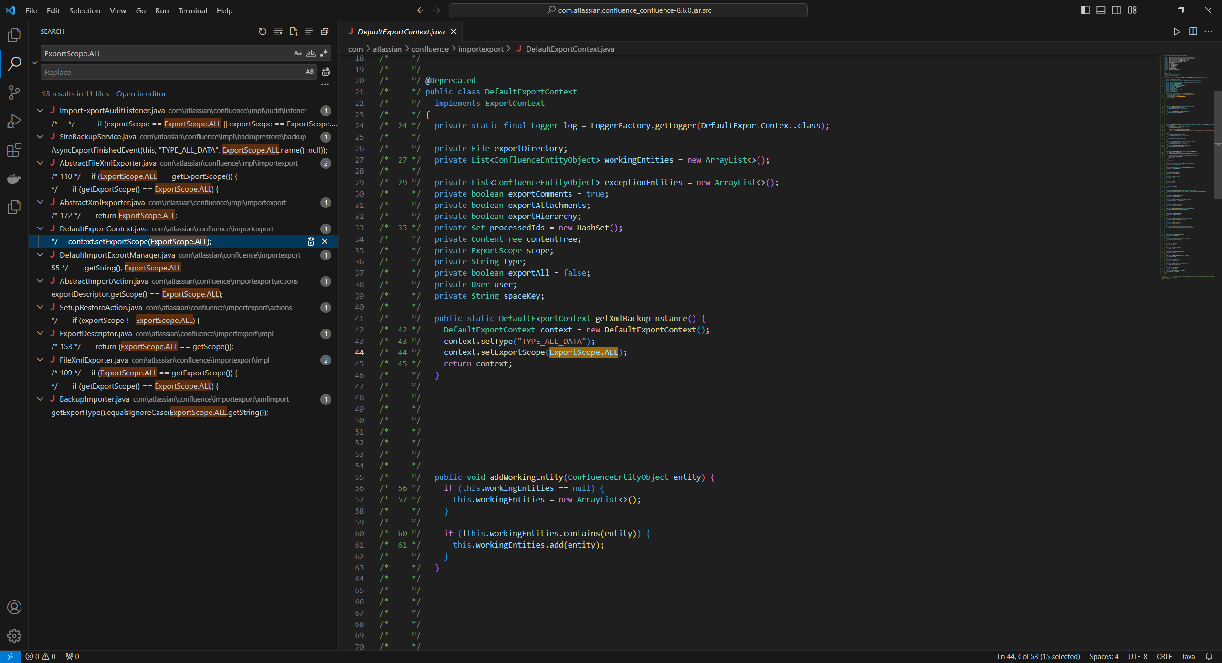
Task: Collapse the Replace field toggle arrow
Action: [x=34, y=62]
